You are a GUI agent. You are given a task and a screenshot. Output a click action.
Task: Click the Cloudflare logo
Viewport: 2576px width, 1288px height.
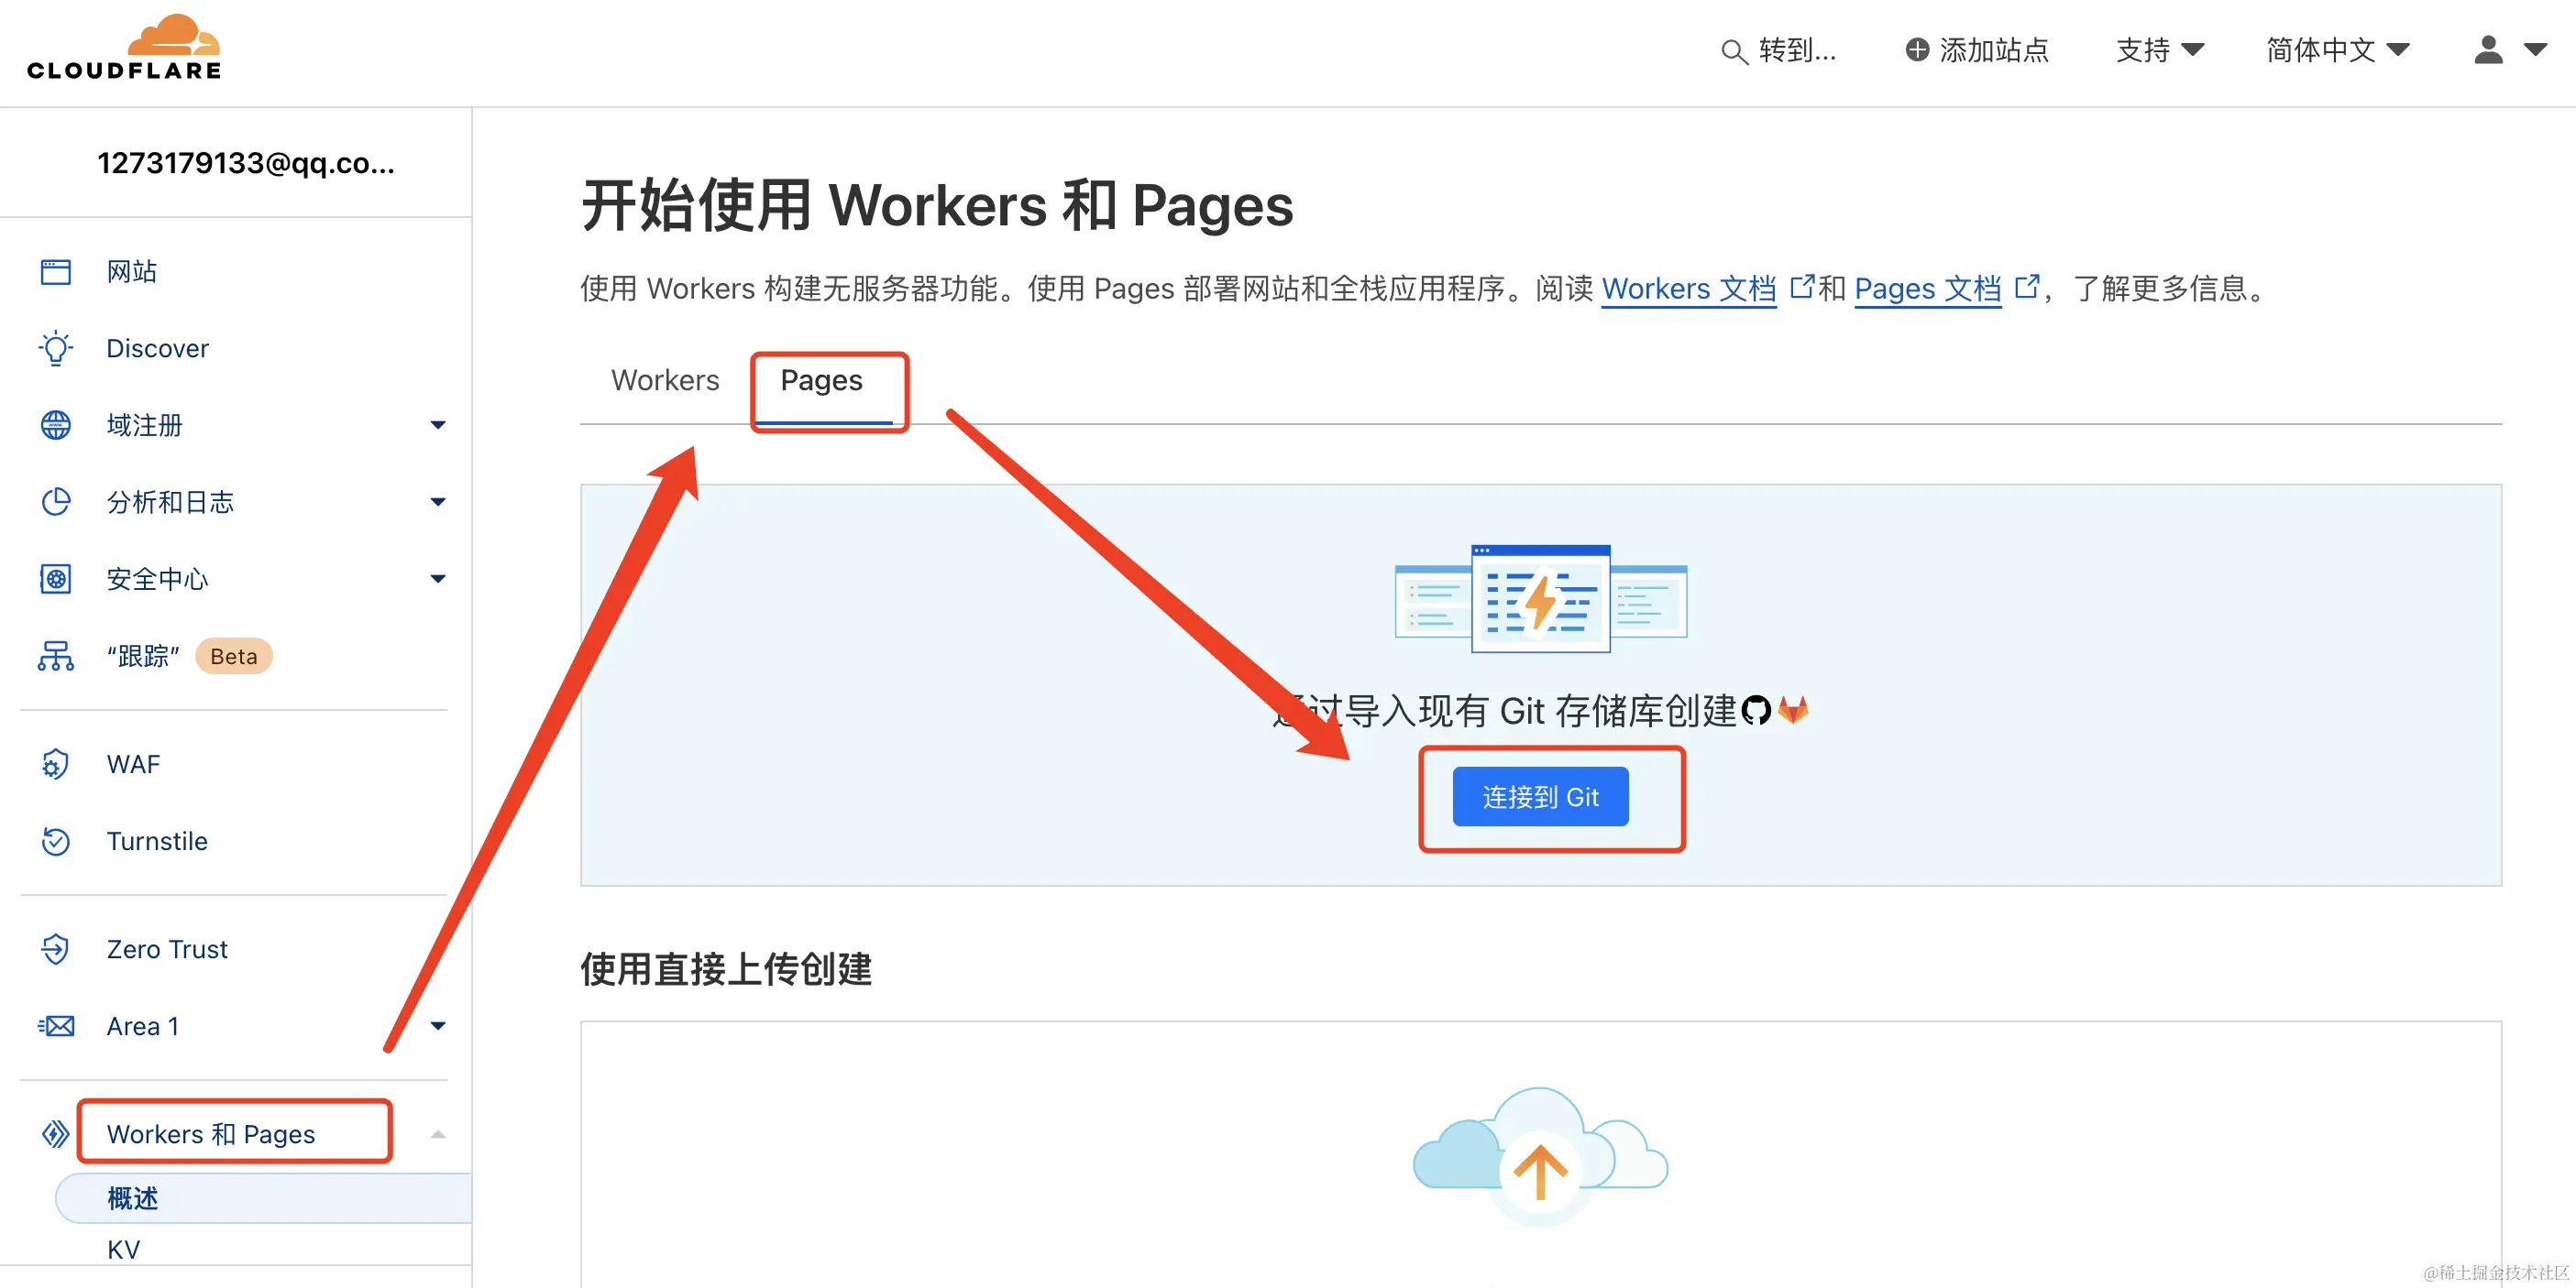(x=124, y=47)
